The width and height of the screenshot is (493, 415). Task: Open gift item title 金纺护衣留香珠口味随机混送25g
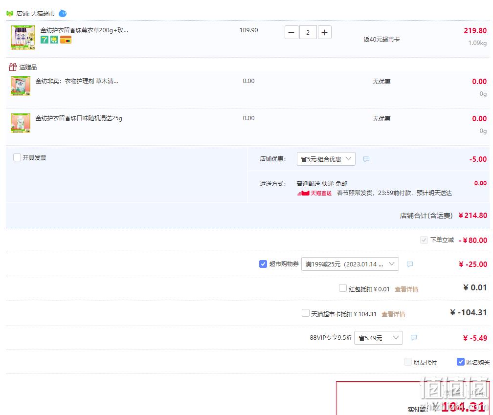pos(79,118)
